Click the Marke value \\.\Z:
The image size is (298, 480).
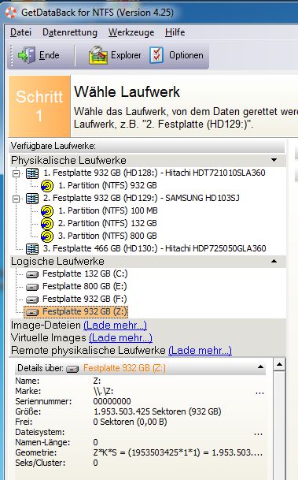[x=104, y=391]
